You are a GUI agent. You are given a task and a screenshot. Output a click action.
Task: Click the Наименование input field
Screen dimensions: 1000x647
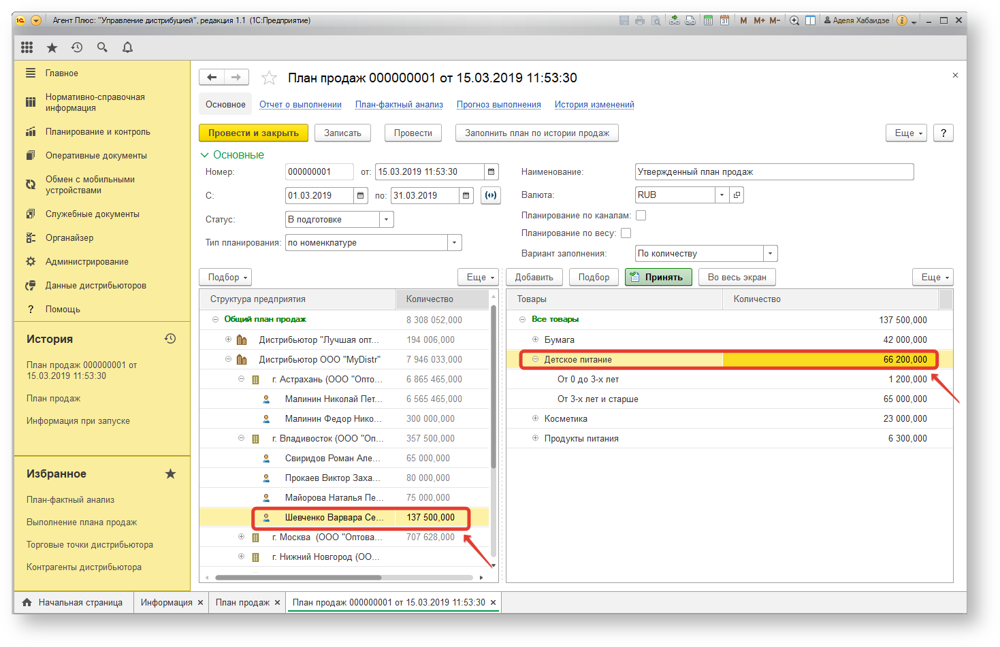point(774,172)
